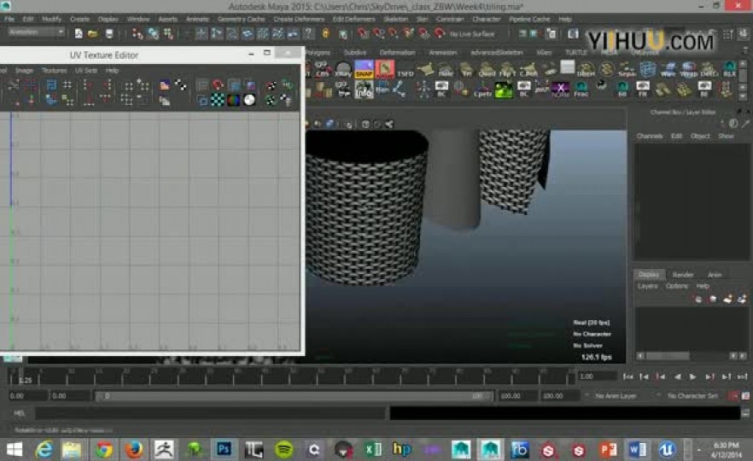The width and height of the screenshot is (753, 461).
Task: Click the red magnet snap icon in UV Editor
Action: 218,85
